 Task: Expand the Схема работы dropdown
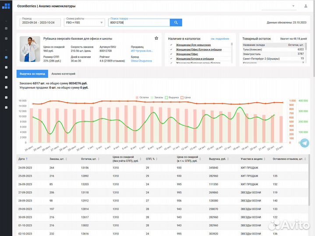tap(85, 22)
